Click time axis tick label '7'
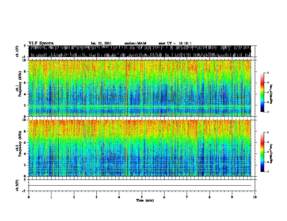 (187, 197)
